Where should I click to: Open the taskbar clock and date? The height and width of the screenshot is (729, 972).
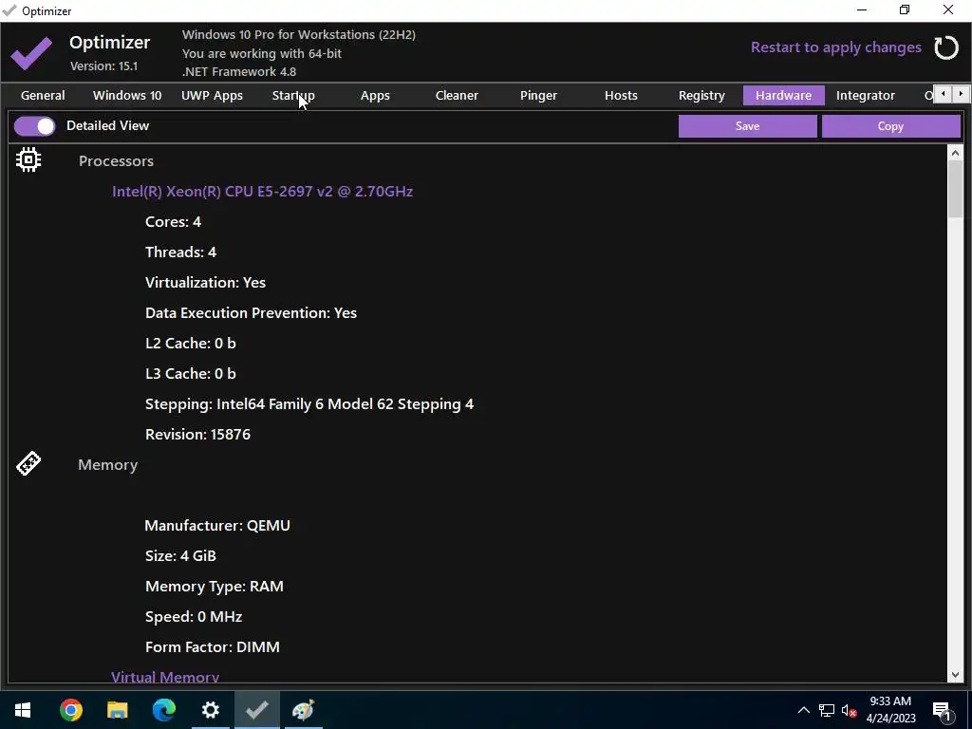(x=890, y=710)
